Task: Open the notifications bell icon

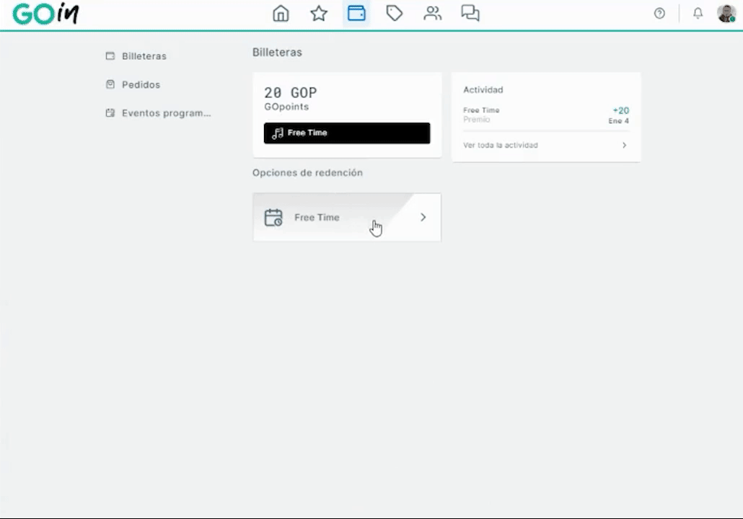Action: [698, 14]
